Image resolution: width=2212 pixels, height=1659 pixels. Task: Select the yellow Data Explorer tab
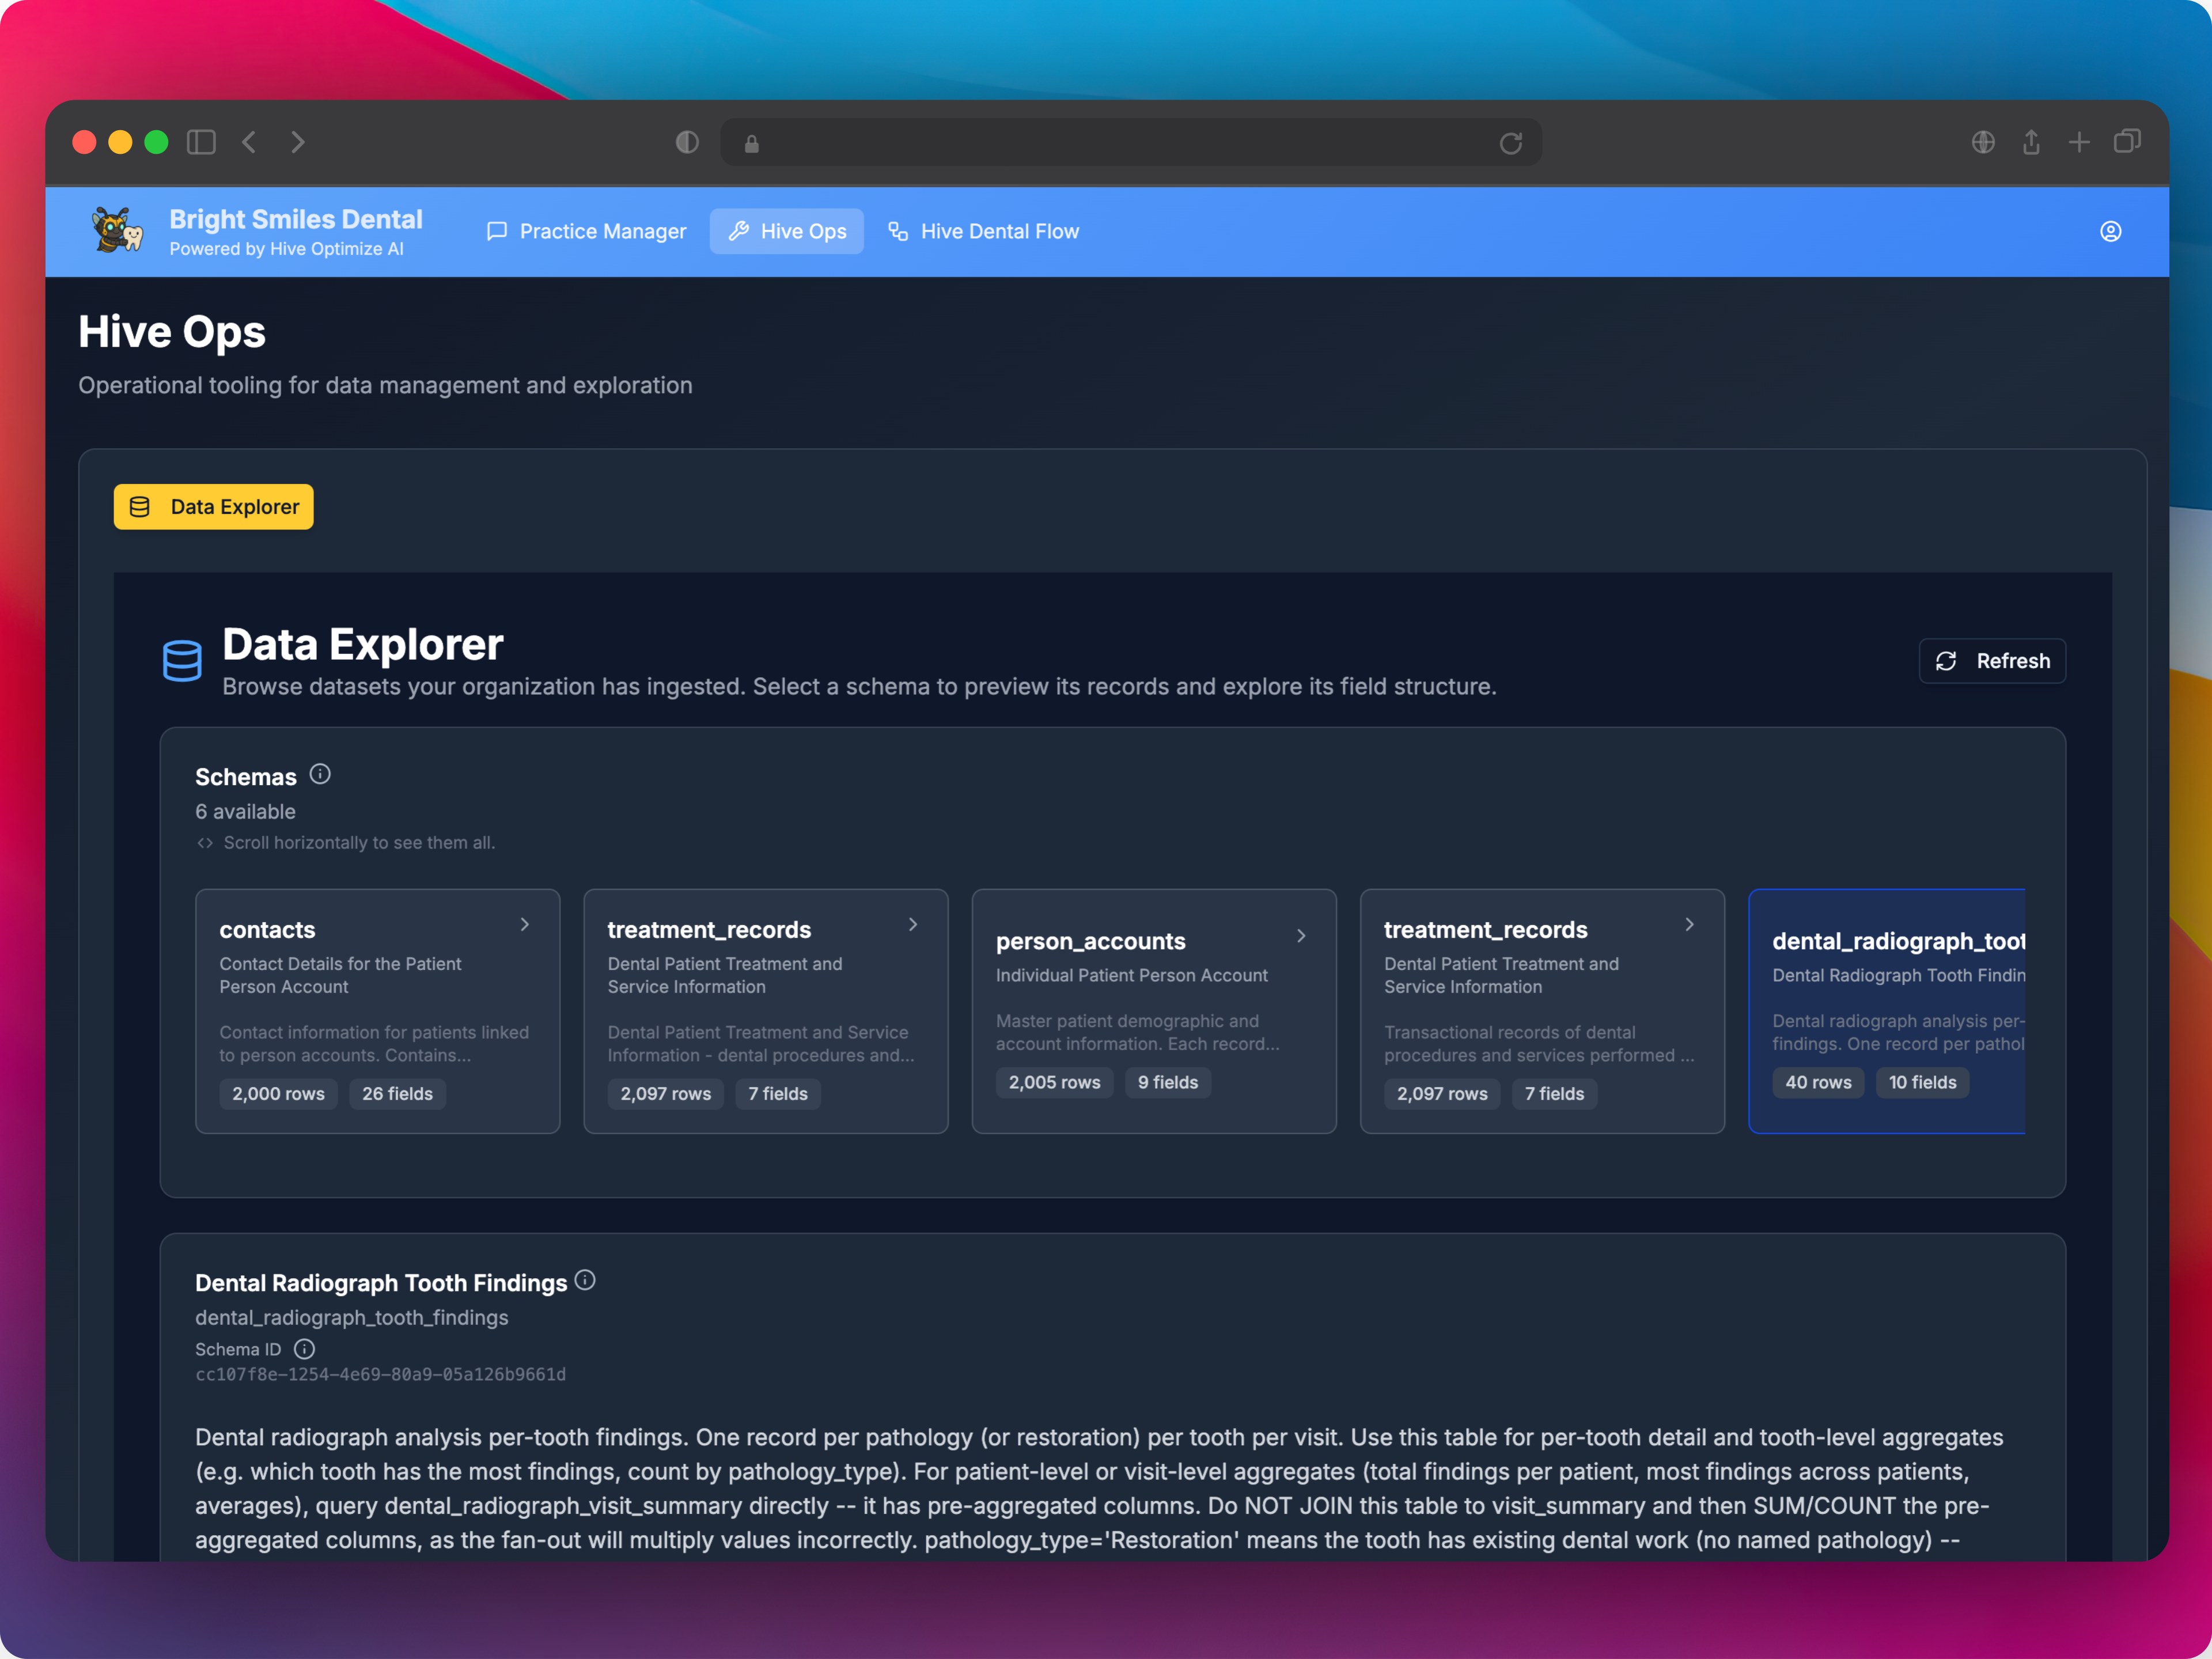click(214, 507)
